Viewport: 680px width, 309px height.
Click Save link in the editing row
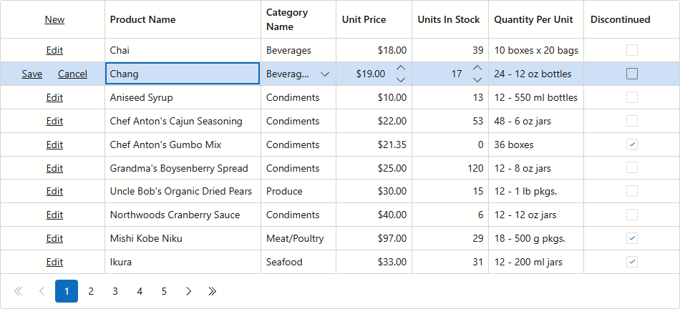coord(32,74)
